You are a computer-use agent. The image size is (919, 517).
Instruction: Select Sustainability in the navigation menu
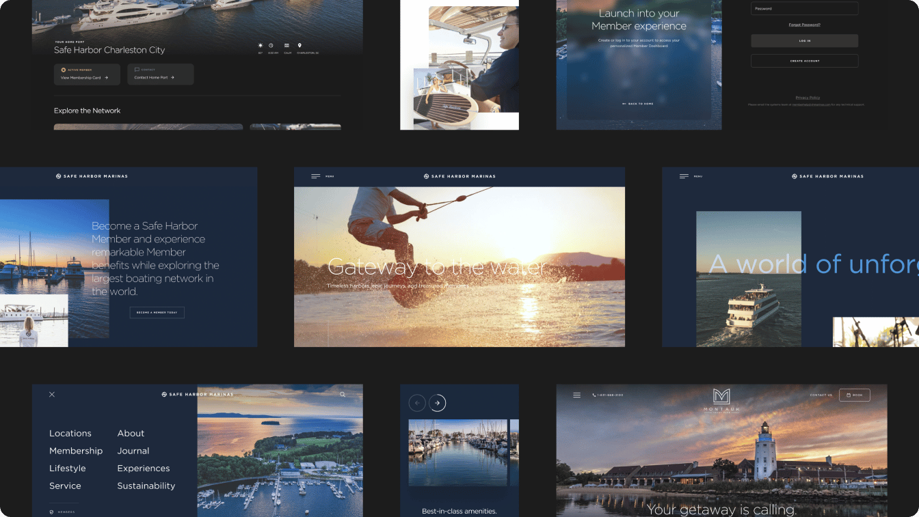(x=146, y=486)
